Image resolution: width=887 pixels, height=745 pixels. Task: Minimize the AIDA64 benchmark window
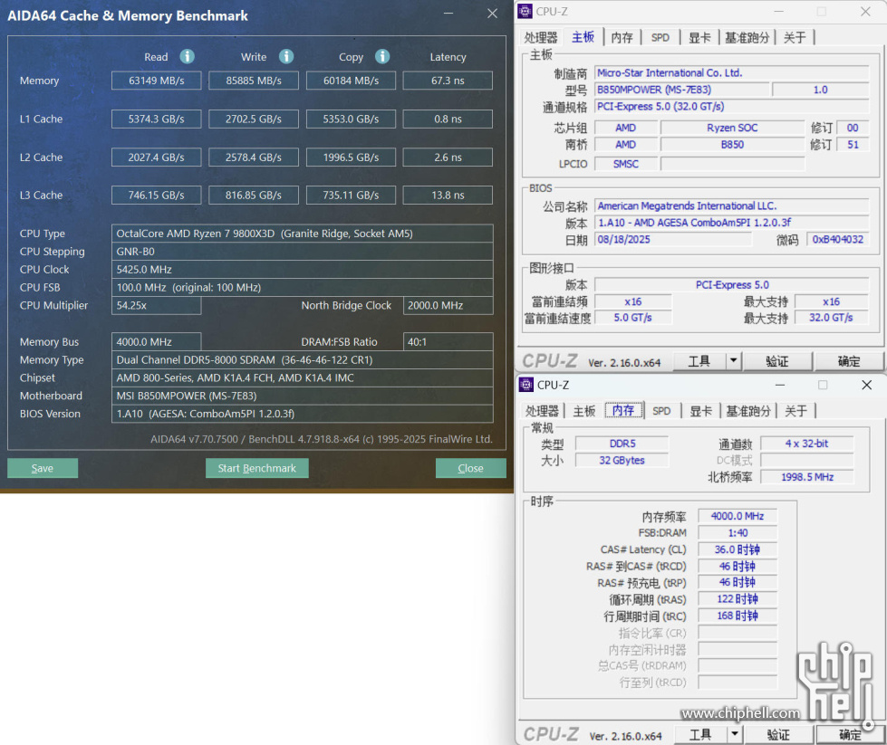tap(449, 14)
